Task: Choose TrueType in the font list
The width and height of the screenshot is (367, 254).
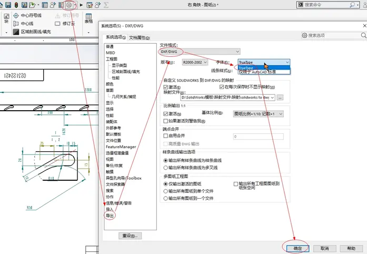Action: tap(264, 68)
